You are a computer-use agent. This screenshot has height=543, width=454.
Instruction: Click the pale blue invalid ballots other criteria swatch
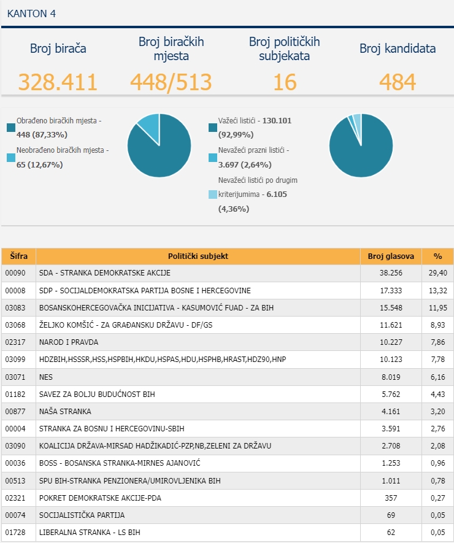213,194
